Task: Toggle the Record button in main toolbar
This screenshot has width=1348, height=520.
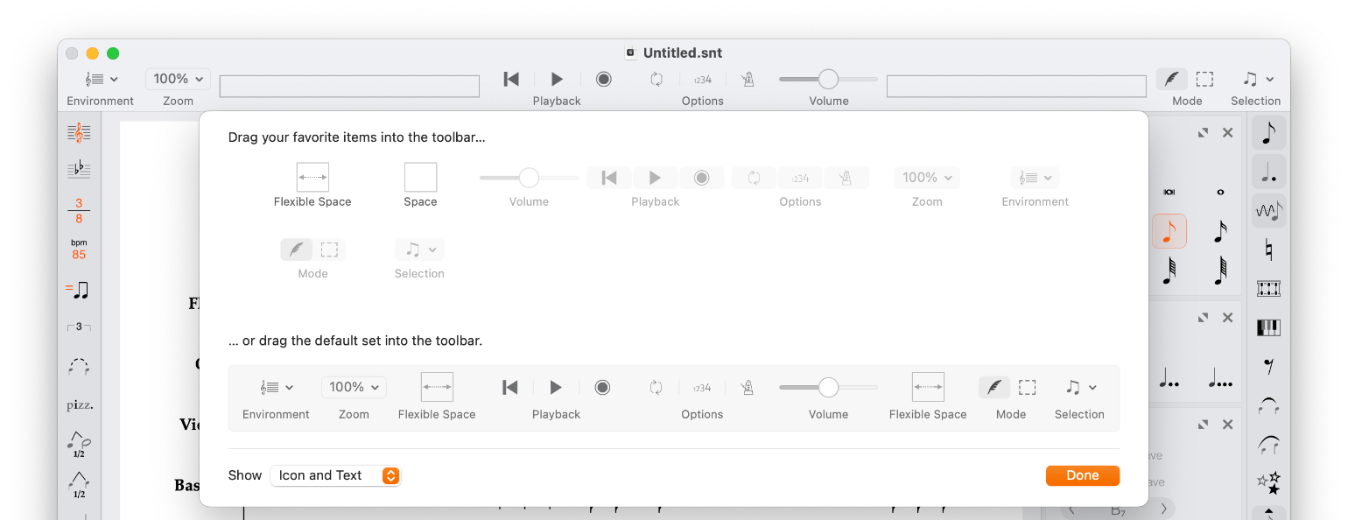Action: (x=603, y=79)
